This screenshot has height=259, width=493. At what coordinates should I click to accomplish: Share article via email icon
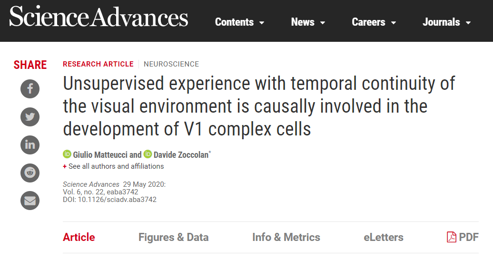(x=30, y=201)
